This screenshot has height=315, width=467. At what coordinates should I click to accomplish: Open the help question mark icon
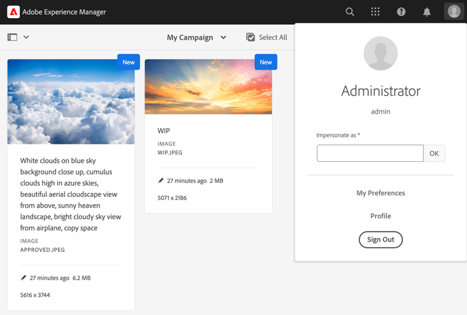point(401,12)
